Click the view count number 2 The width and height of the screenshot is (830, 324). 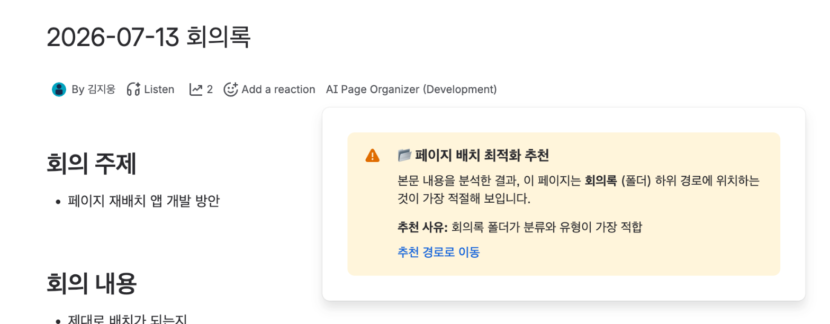[210, 89]
